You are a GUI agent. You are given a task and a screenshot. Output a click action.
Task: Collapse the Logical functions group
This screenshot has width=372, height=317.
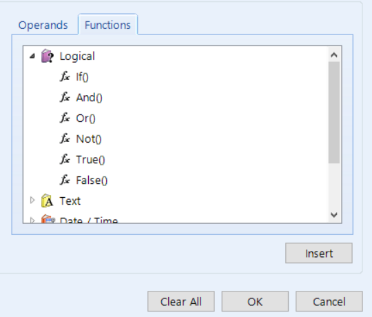coord(32,56)
